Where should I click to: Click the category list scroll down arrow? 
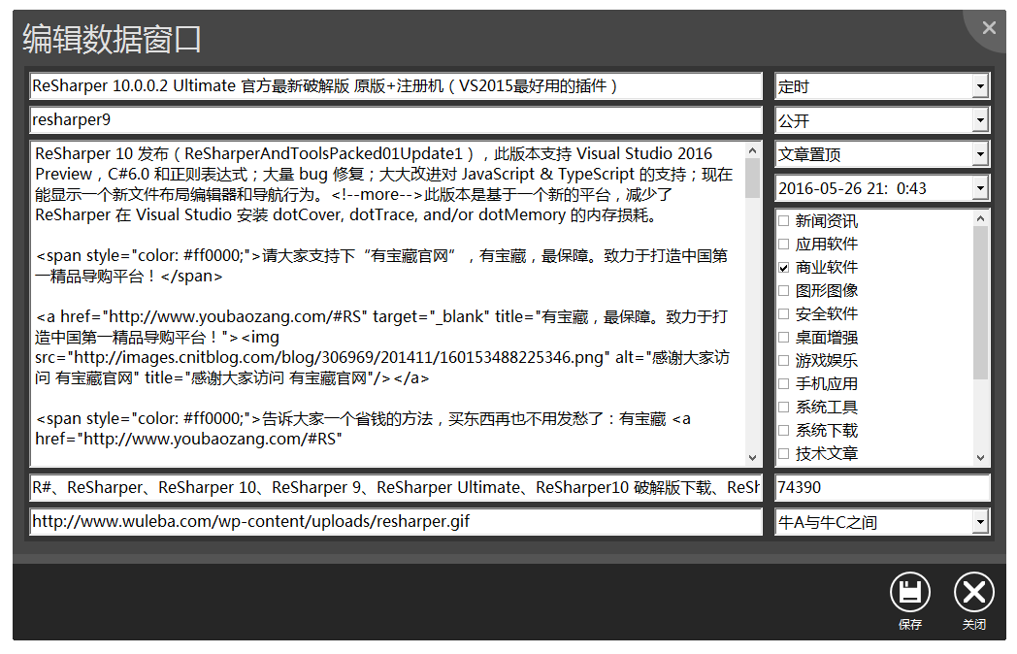pos(981,457)
